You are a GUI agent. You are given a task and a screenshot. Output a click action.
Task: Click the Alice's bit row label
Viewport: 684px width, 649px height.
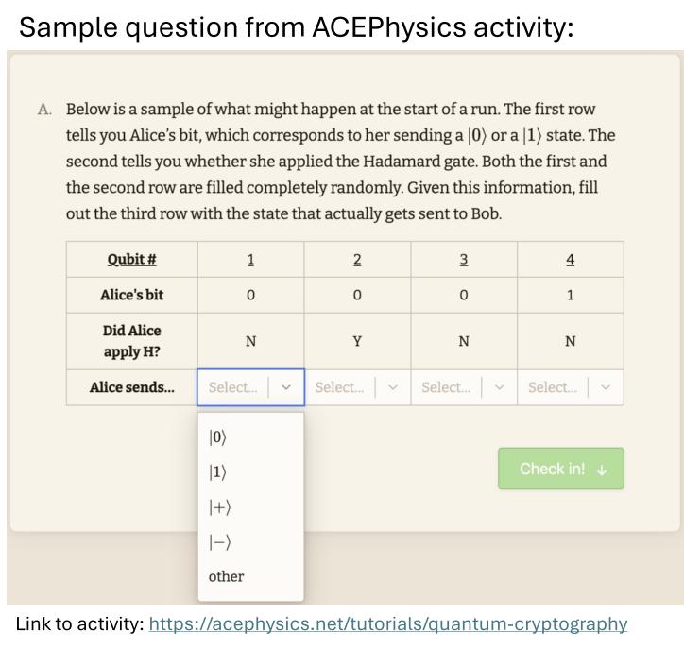coord(131,295)
